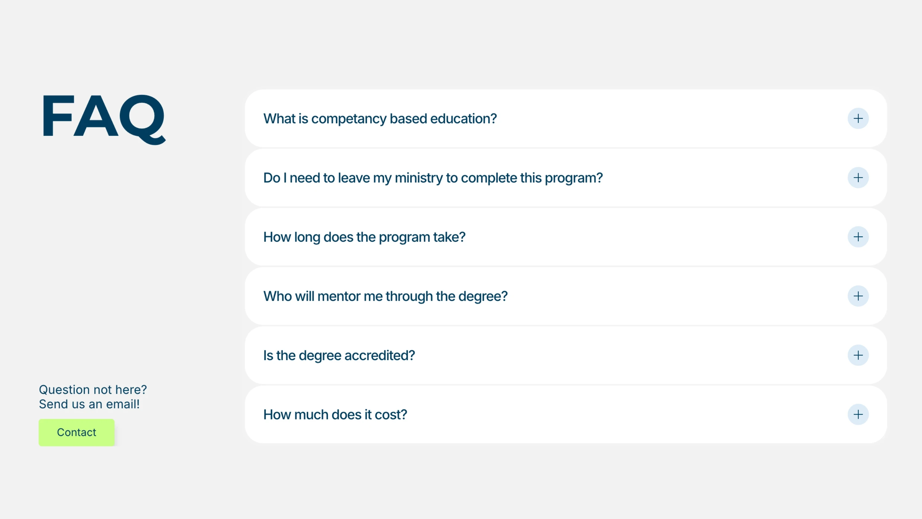922x519 pixels.
Task: Expand "Do I need to leave my ministry" question
Action: coord(433,178)
